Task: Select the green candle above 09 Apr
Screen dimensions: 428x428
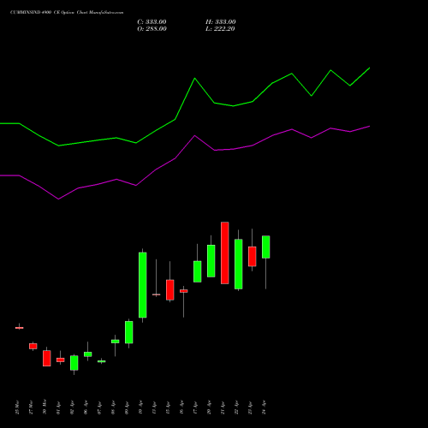Action: [x=129, y=332]
